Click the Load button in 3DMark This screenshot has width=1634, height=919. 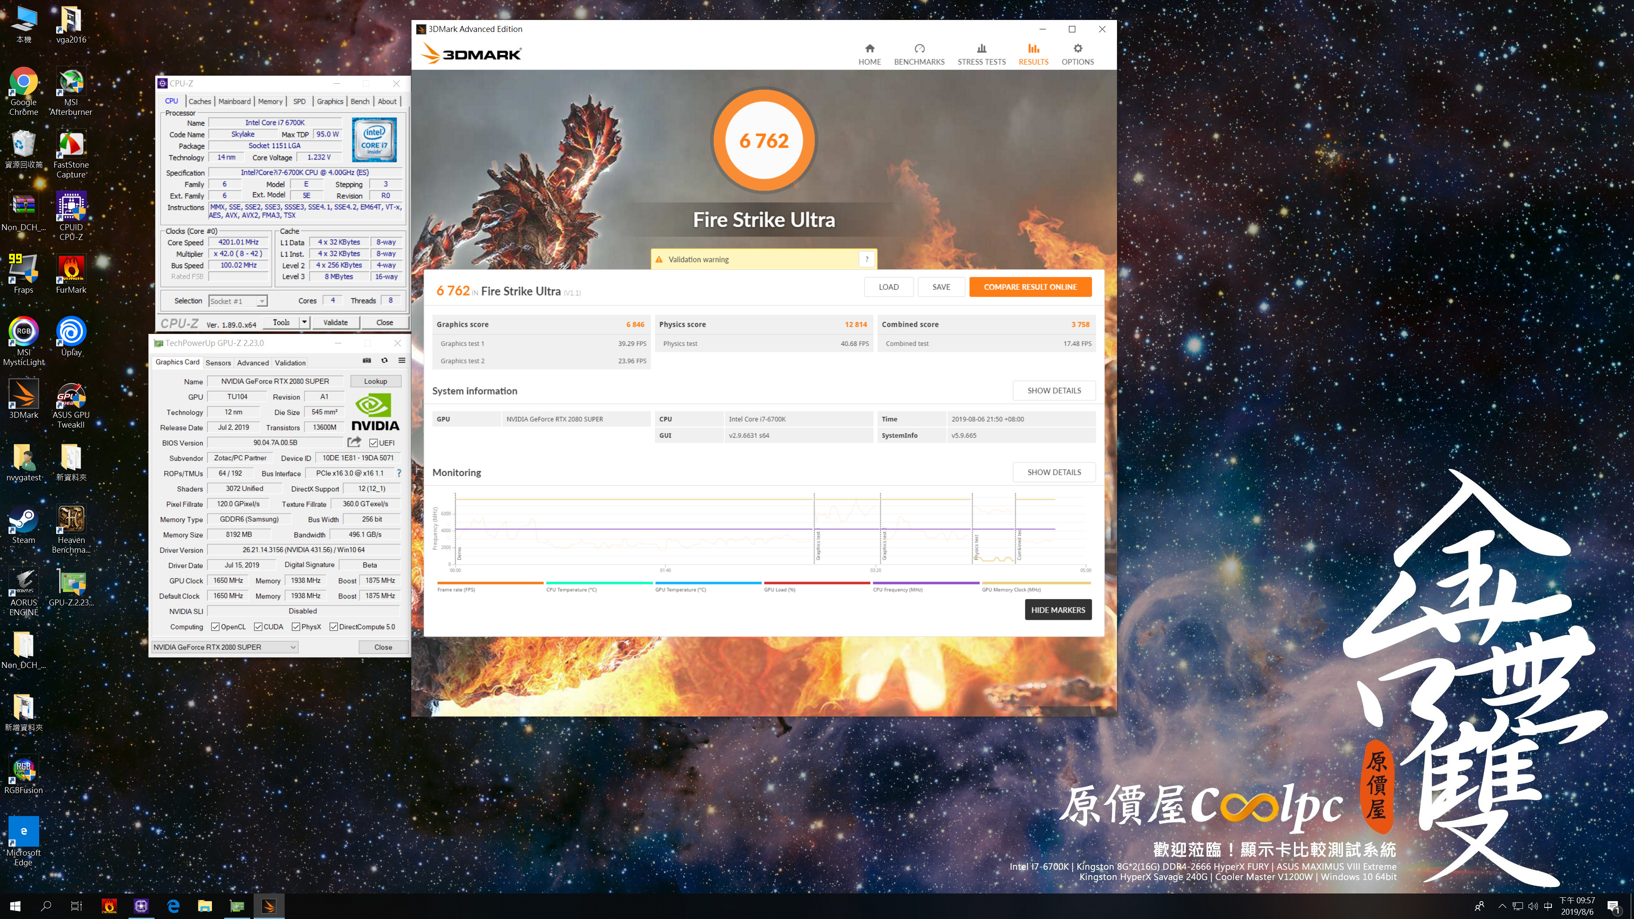click(888, 287)
